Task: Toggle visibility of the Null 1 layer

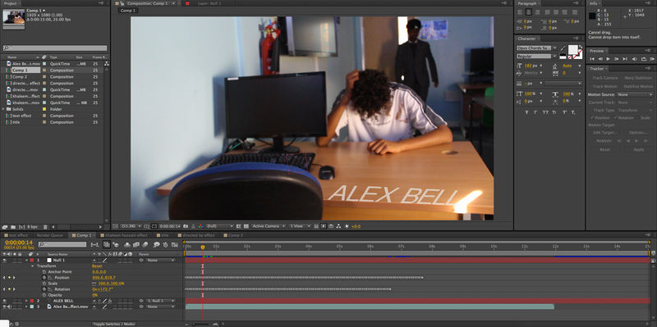Action: pyautogui.click(x=5, y=260)
